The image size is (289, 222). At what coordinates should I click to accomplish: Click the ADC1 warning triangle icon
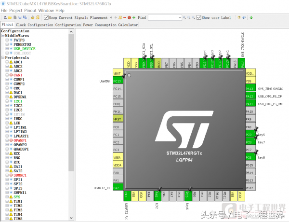(x=11, y=62)
